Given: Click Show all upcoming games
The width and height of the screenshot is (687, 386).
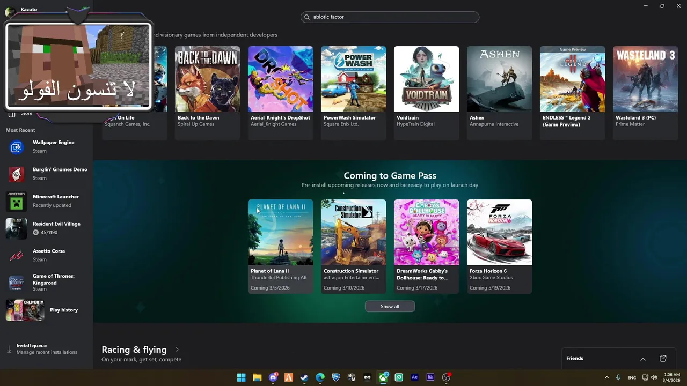Looking at the screenshot, I should (x=390, y=307).
